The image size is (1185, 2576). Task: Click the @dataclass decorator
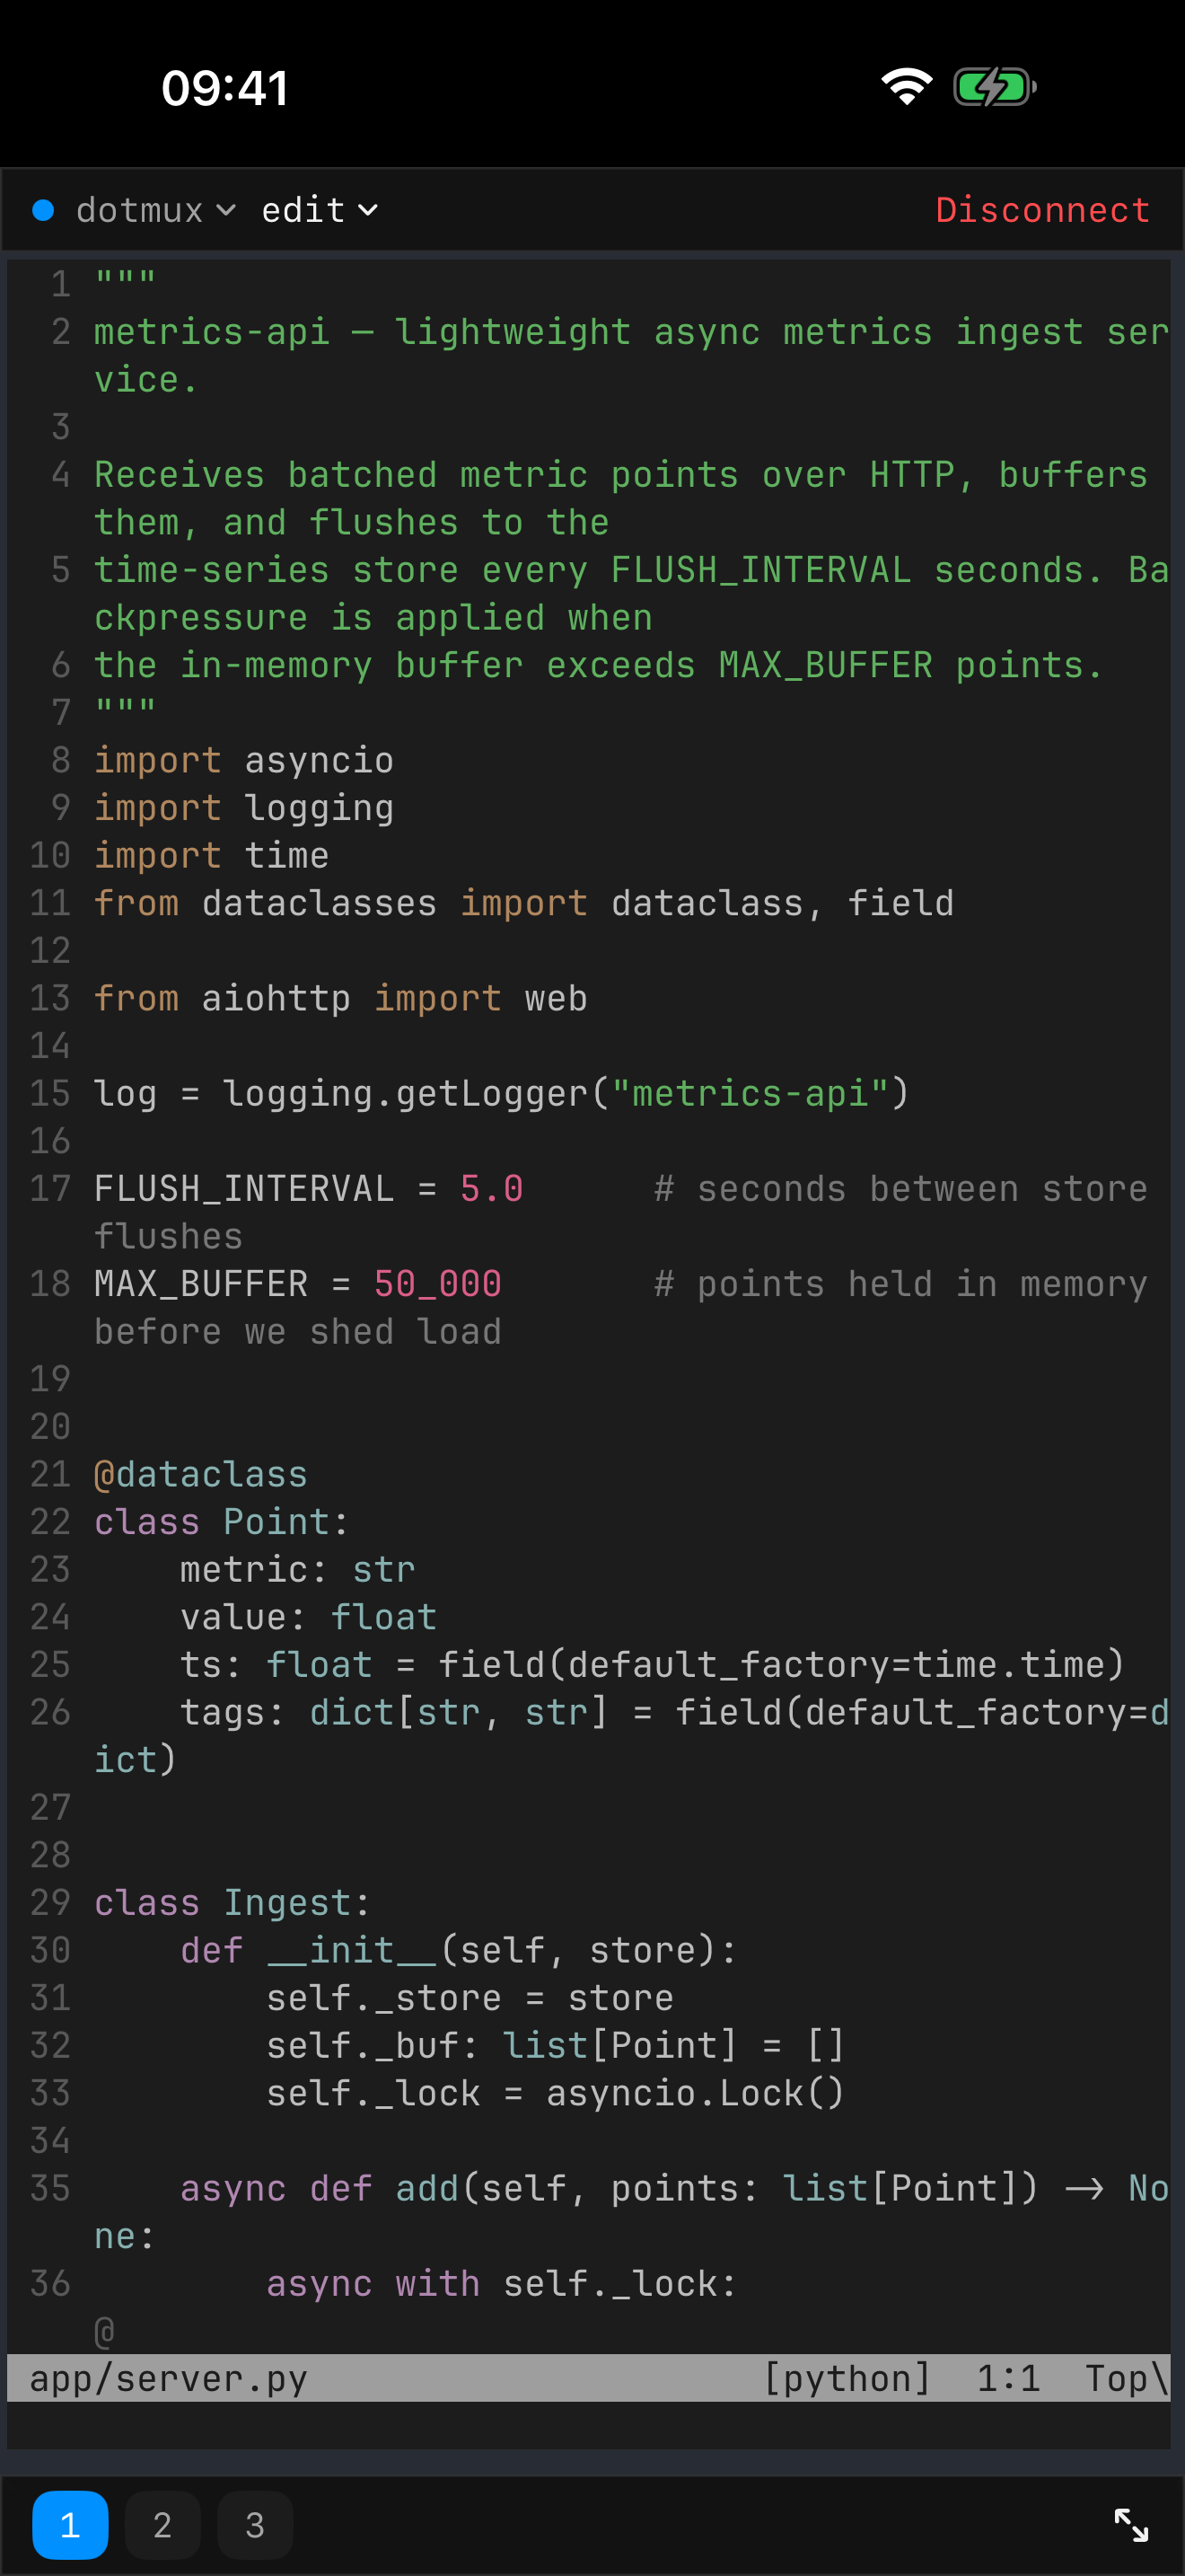[201, 1474]
